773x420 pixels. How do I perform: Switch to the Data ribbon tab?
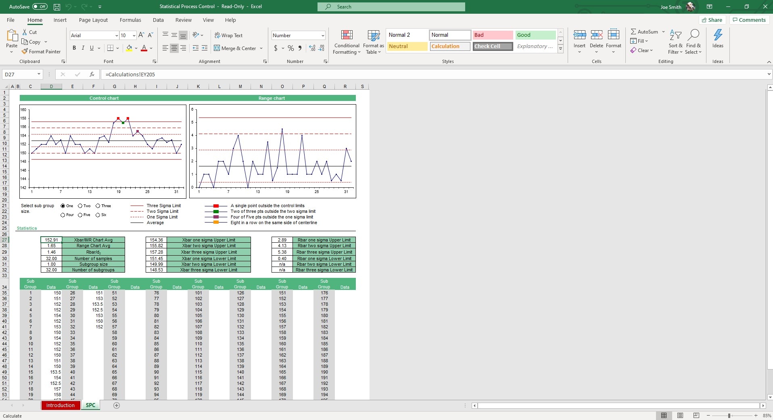pyautogui.click(x=158, y=20)
